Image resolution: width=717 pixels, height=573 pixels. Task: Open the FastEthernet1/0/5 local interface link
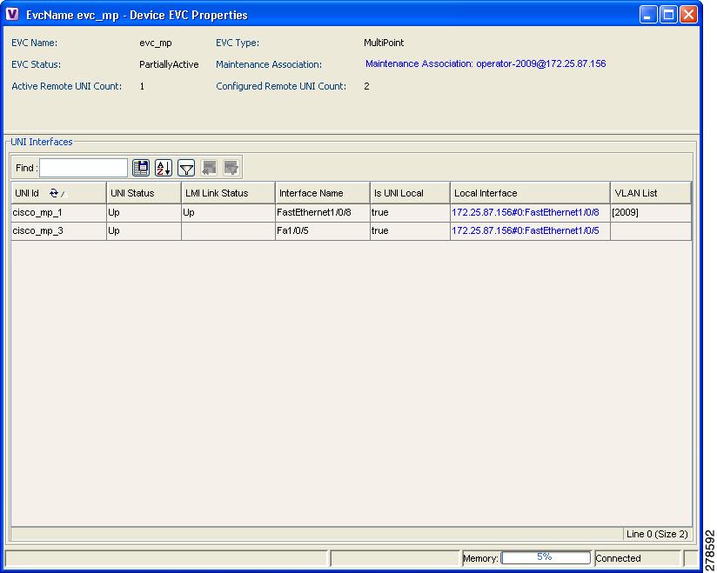pos(526,230)
